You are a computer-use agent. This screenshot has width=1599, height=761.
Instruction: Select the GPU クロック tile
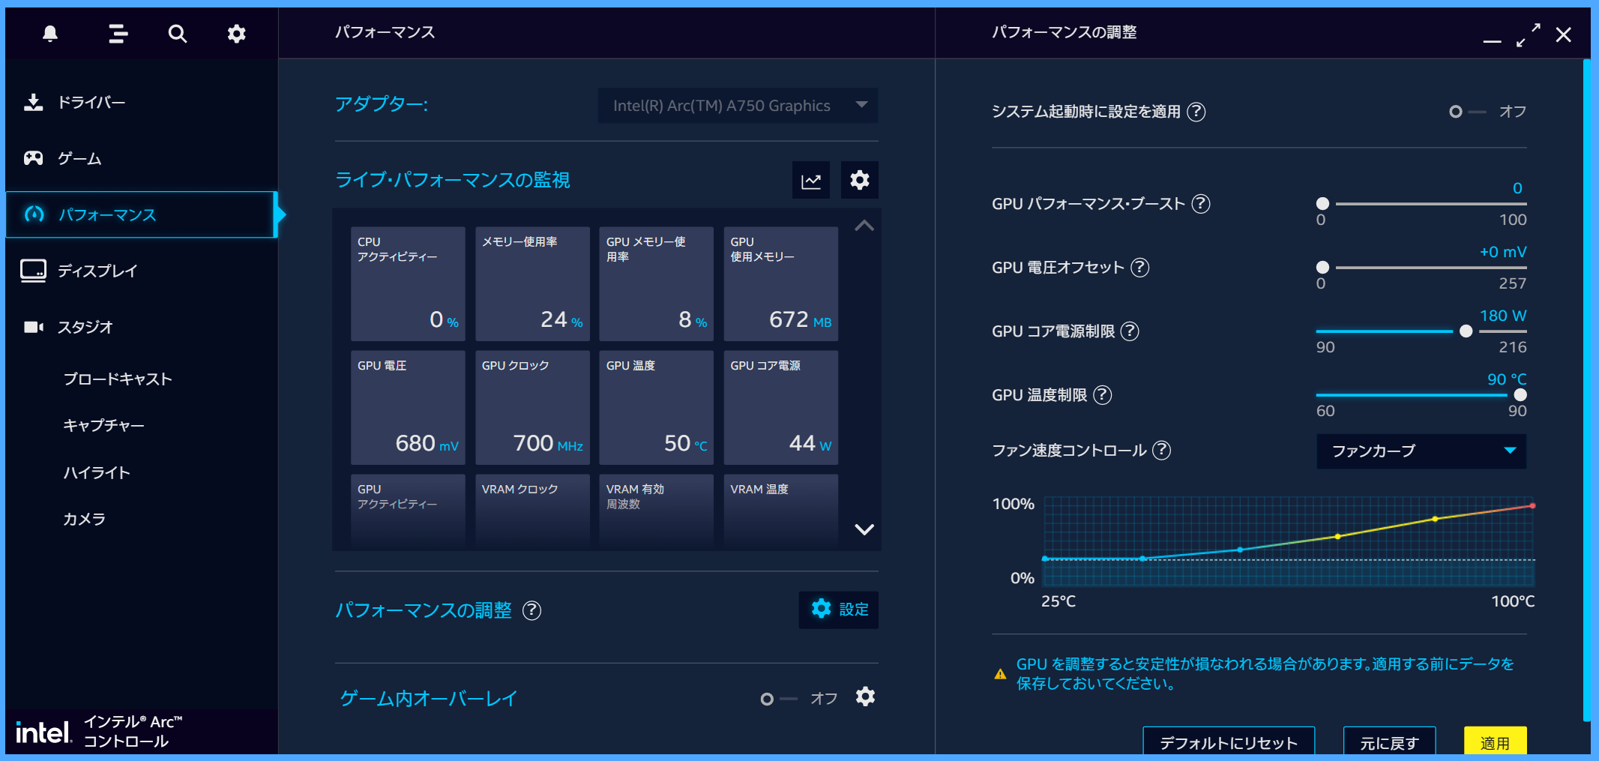(x=532, y=408)
